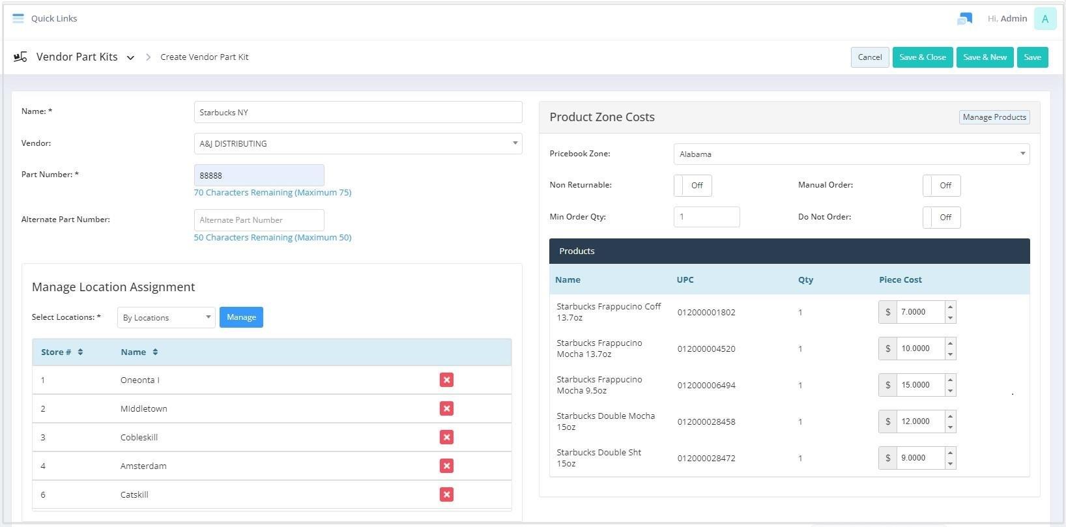Screen dimensions: 1066x527
Task: Remove Amsterdam store using red X icon
Action: [x=446, y=466]
